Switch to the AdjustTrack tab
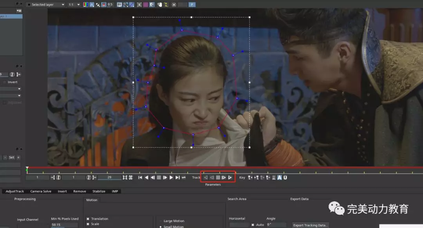This screenshot has width=423, height=228. (15, 191)
